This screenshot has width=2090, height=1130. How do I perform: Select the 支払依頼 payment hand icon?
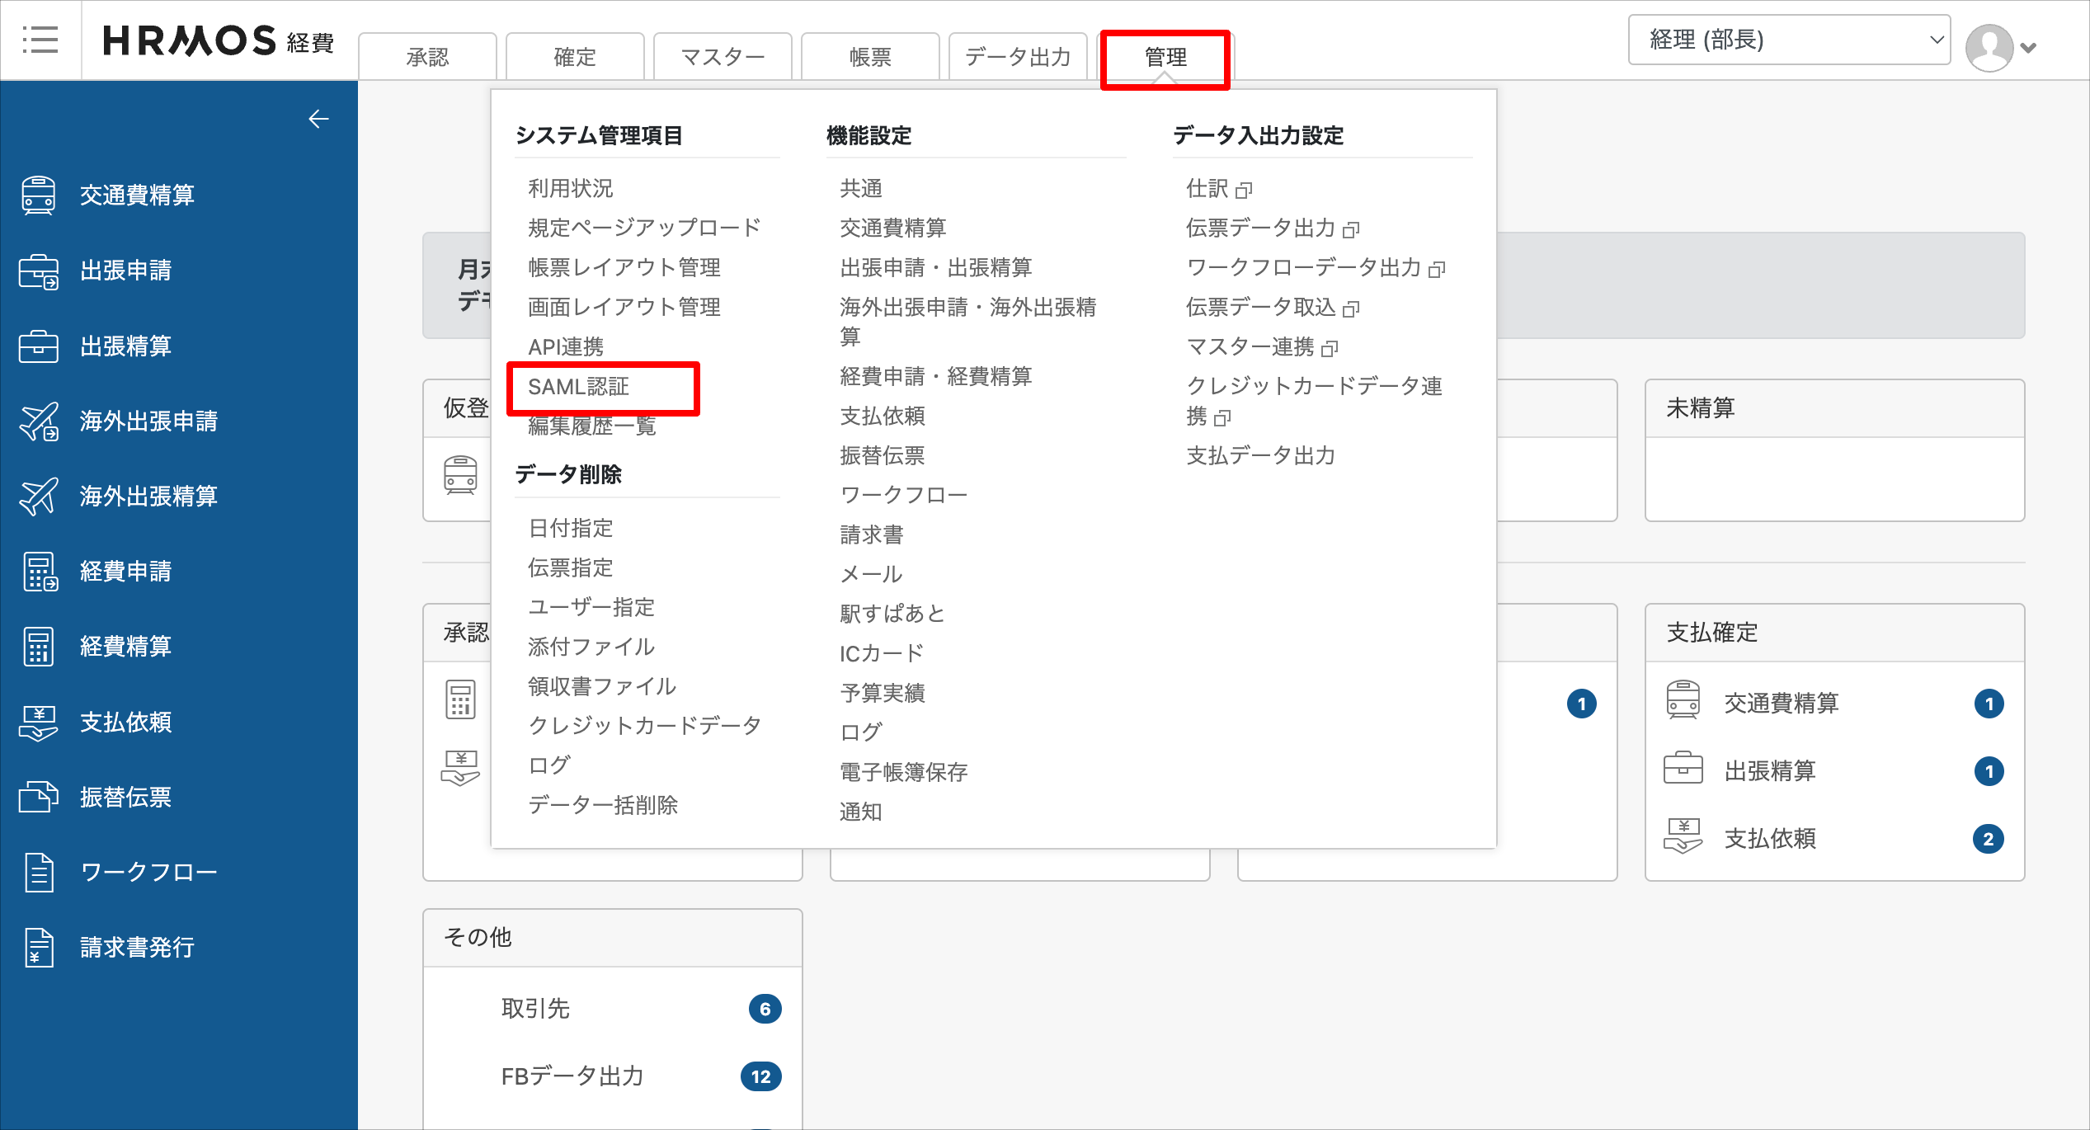[x=39, y=722]
